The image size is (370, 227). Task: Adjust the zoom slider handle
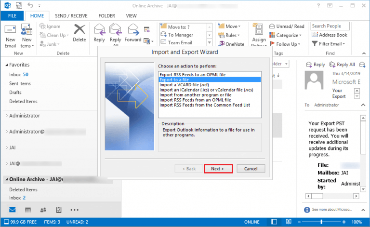321,222
